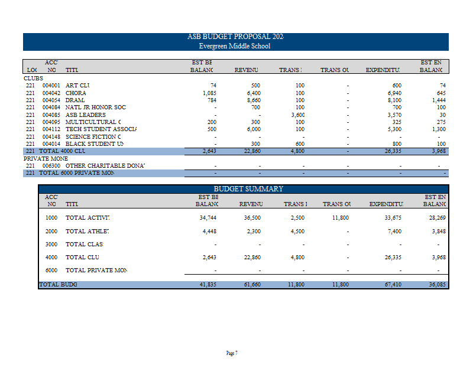Click the 4,448 beginning balance value
Viewport: 473px width, 365px height.
[x=209, y=232]
